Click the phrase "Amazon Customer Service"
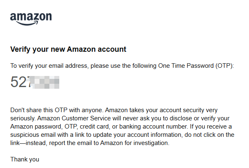The height and width of the screenshot is (168, 249). (x=74, y=118)
